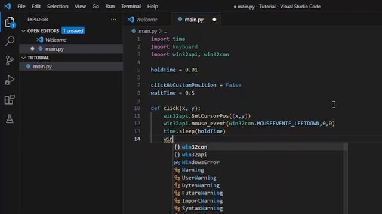Click class icon next to ImportWarning
Screen dimensions: 382x214
tap(177, 201)
